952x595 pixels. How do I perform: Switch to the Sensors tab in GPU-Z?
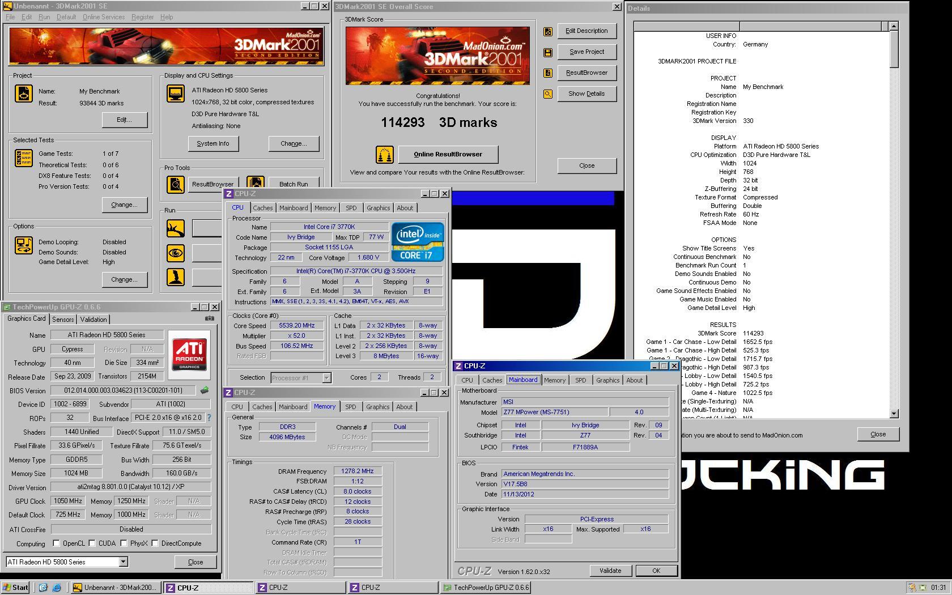[x=63, y=320]
